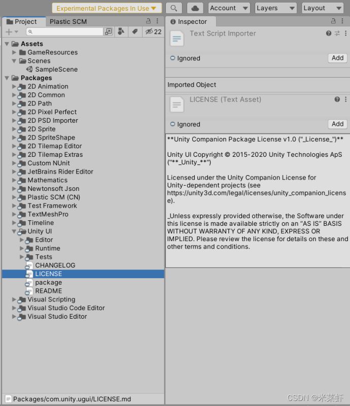Expand the 2D Animation package
The height and width of the screenshot is (406, 350).
coord(14,86)
